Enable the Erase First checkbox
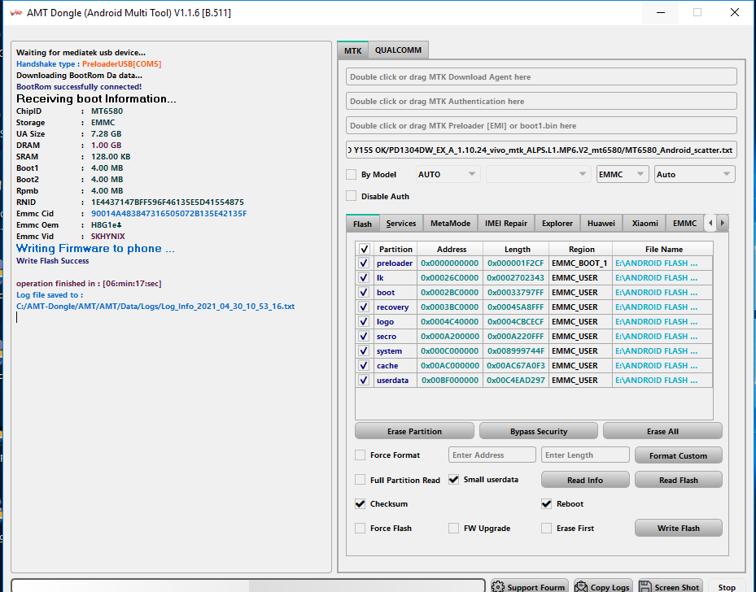The width and height of the screenshot is (756, 592). coord(546,529)
